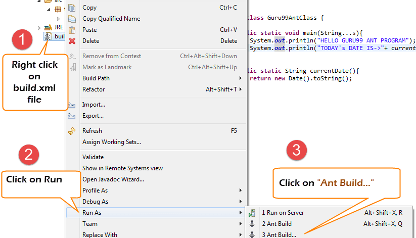Click the Run on Server icon
The width and height of the screenshot is (416, 238).
[252, 213]
